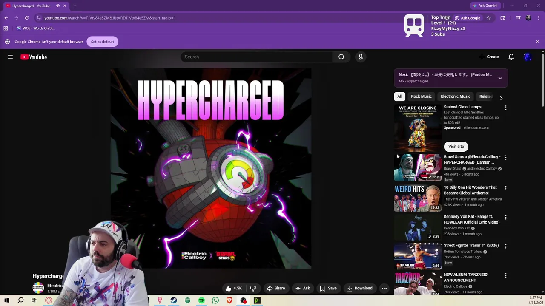Screen dimensions: 545x306
Task: Open video title 'NEW ALBUM 'TANZNEID' ANNOUNCEMENT'
Action: point(466,278)
